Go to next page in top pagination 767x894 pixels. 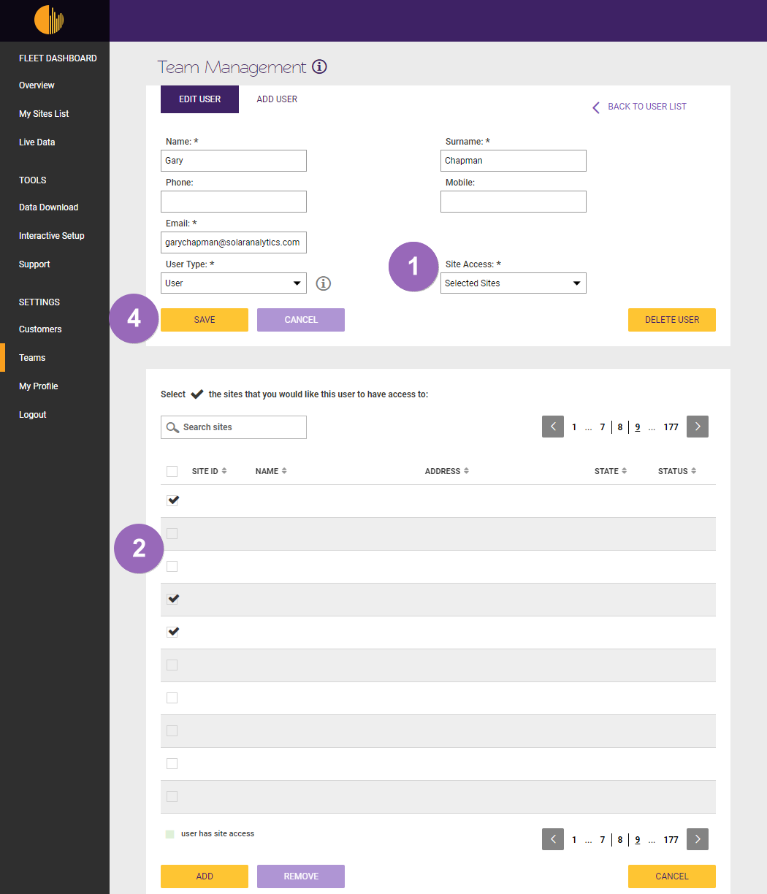pos(698,427)
